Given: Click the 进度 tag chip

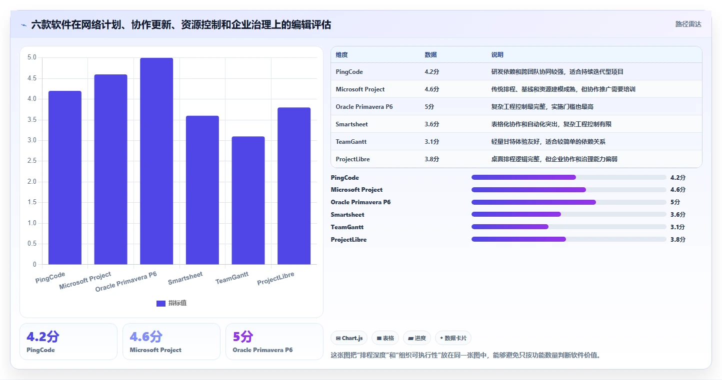Looking at the screenshot, I should (417, 338).
